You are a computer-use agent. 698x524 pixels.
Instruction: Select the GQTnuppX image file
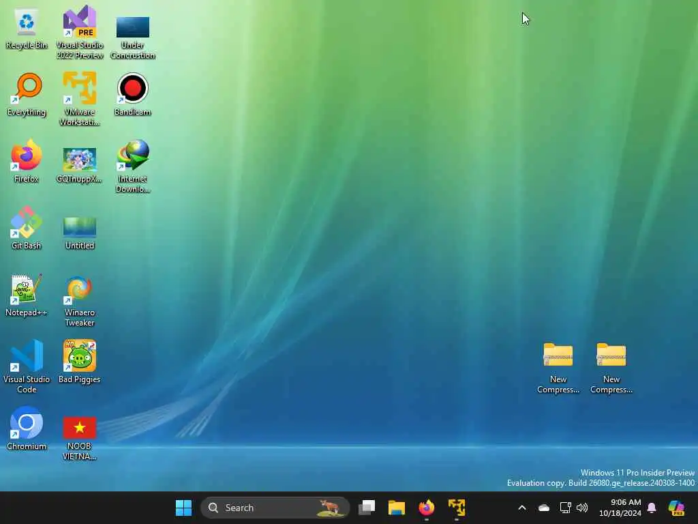(x=80, y=165)
